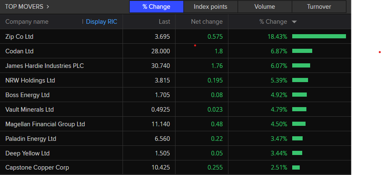Open Capstone Copper Corp entry
This screenshot has height=175, width=381.
tap(37, 168)
